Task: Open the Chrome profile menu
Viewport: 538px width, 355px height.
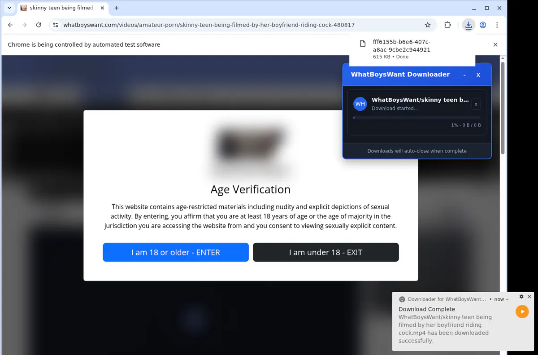Action: click(483, 25)
